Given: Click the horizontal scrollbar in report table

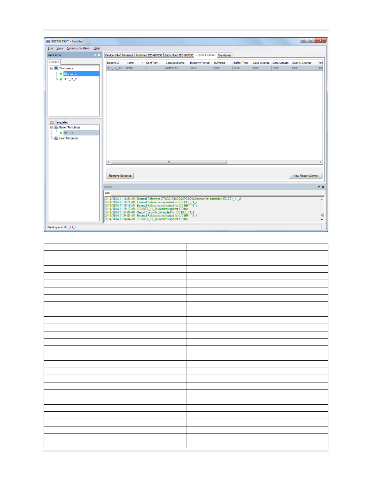Looking at the screenshot, I should [168, 162].
